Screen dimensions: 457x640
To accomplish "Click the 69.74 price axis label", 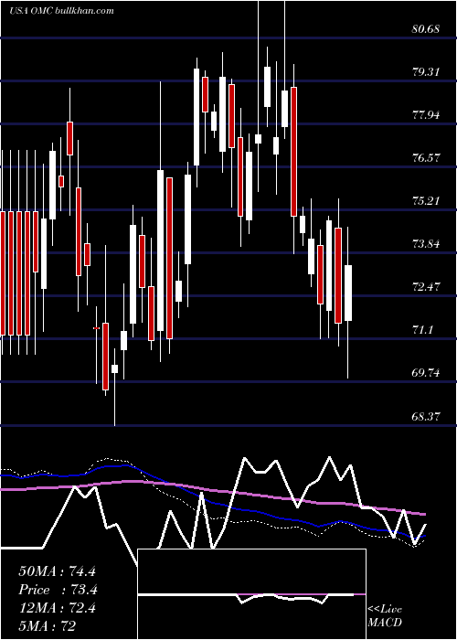I will 426,373.
